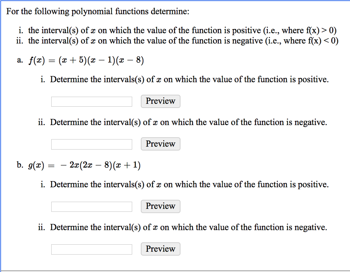The image size is (350, 272).
Task: Click the answer box for f(x) negative intervals
Action: click(x=91, y=144)
